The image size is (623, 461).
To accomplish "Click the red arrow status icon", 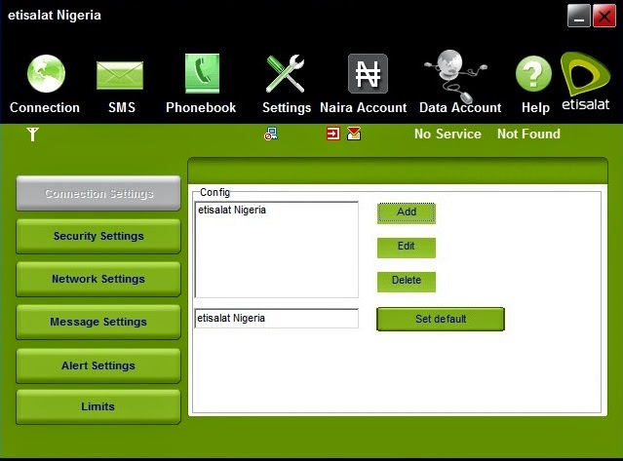I will [333, 134].
